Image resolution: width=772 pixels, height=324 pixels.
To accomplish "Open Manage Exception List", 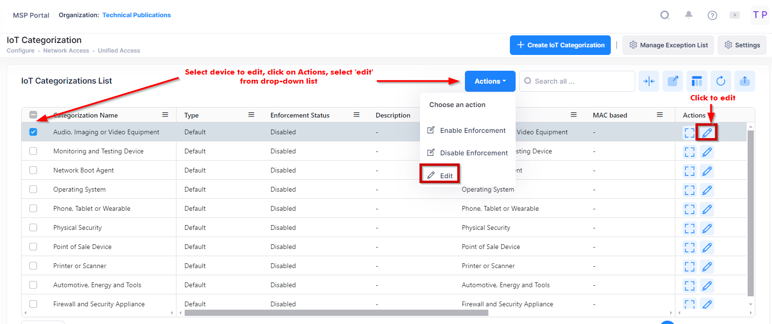I will point(668,45).
